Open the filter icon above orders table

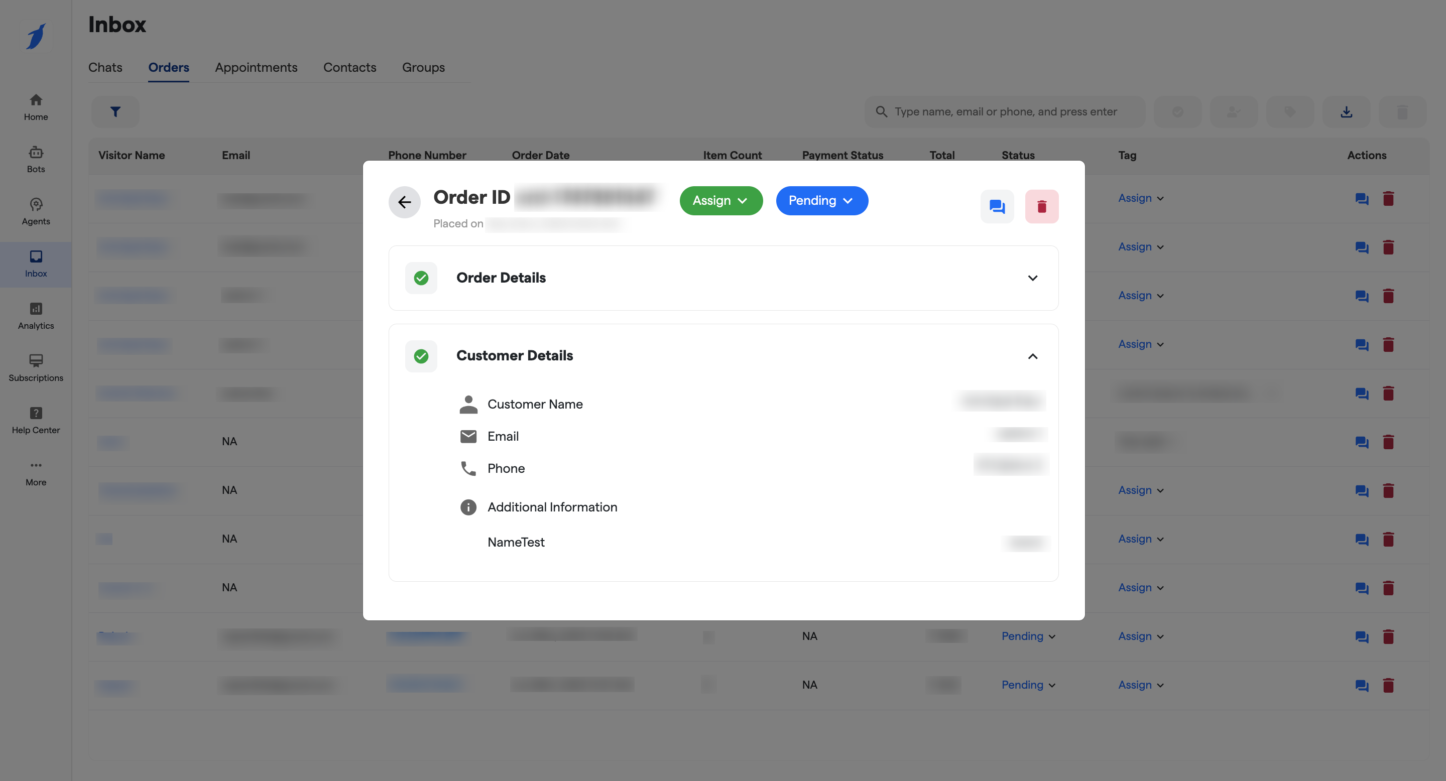[115, 111]
